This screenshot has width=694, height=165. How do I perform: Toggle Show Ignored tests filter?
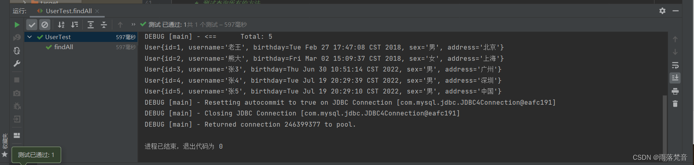pos(45,25)
